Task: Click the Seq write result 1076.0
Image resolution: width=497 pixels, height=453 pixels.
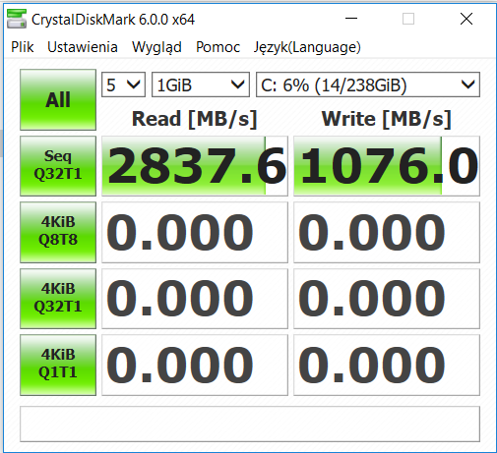Action: pyautogui.click(x=387, y=166)
